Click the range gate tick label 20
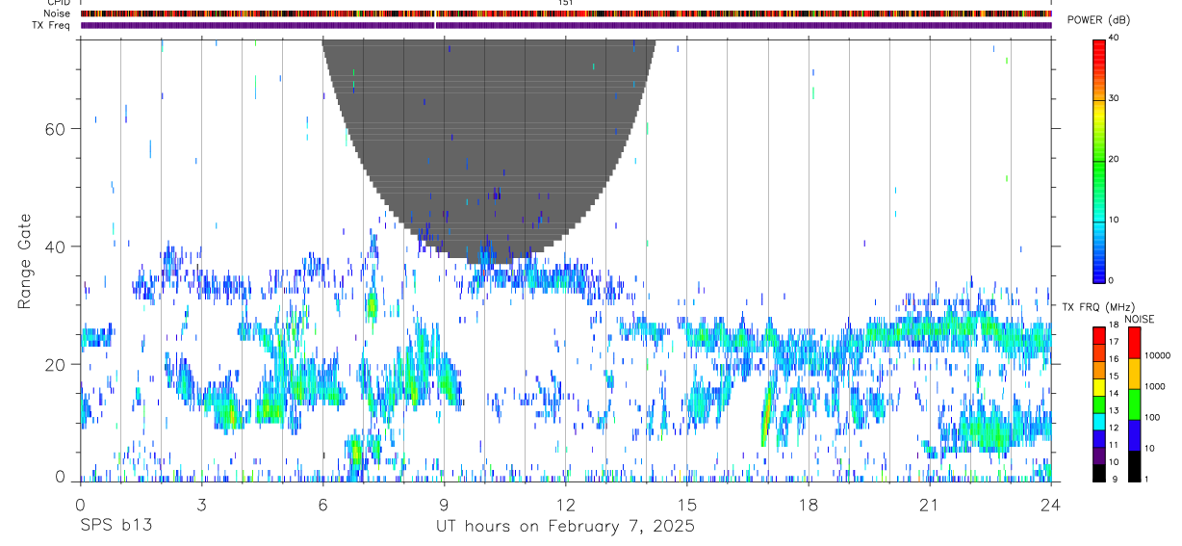Screen dimensions: 1182x546 tap(55, 364)
